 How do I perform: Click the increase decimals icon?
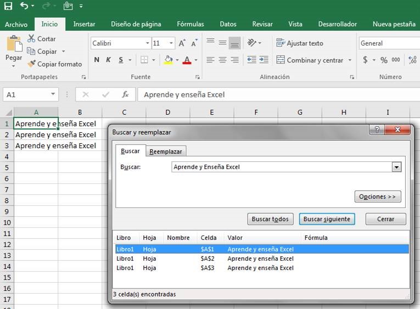412,60
